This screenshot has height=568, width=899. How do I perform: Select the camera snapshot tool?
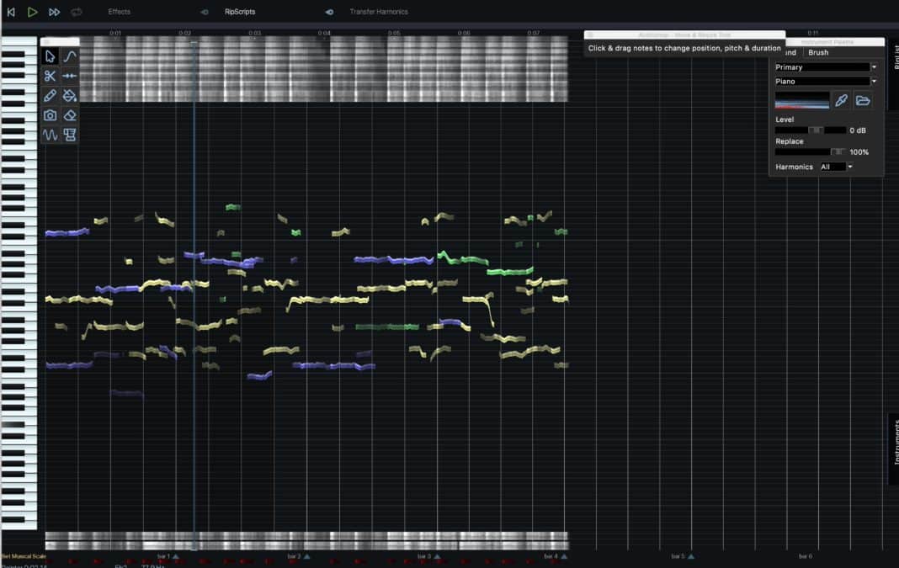click(x=51, y=115)
